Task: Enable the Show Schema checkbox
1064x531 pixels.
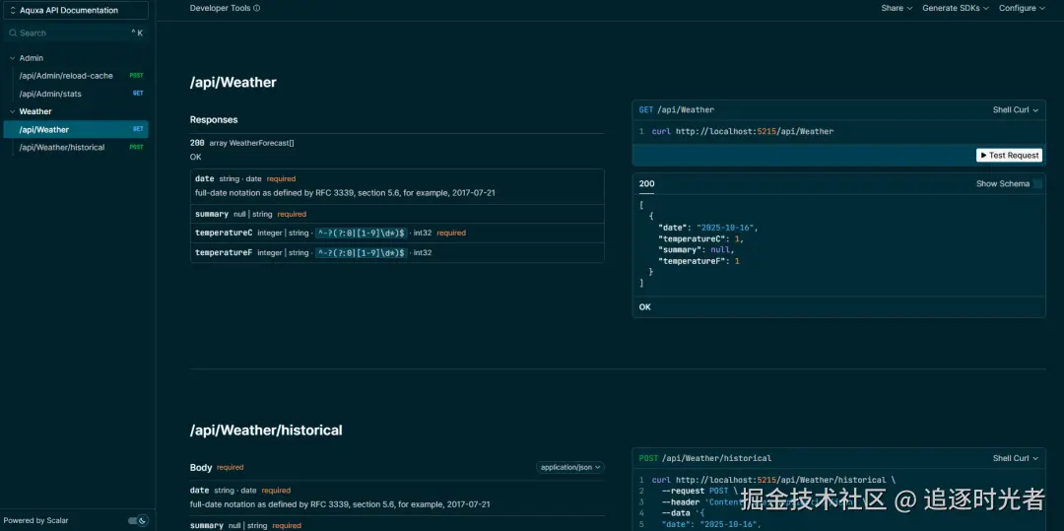Action: [1037, 184]
